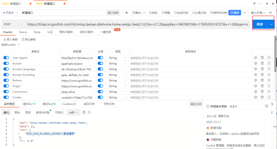Click the 锁定 lock toolbar item
The width and height of the screenshot is (277, 149).
[x=153, y=13]
